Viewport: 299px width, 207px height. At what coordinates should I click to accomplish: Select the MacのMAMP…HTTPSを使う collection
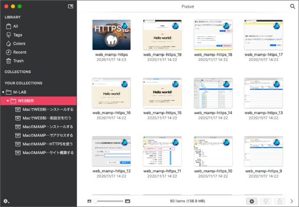coord(47,144)
